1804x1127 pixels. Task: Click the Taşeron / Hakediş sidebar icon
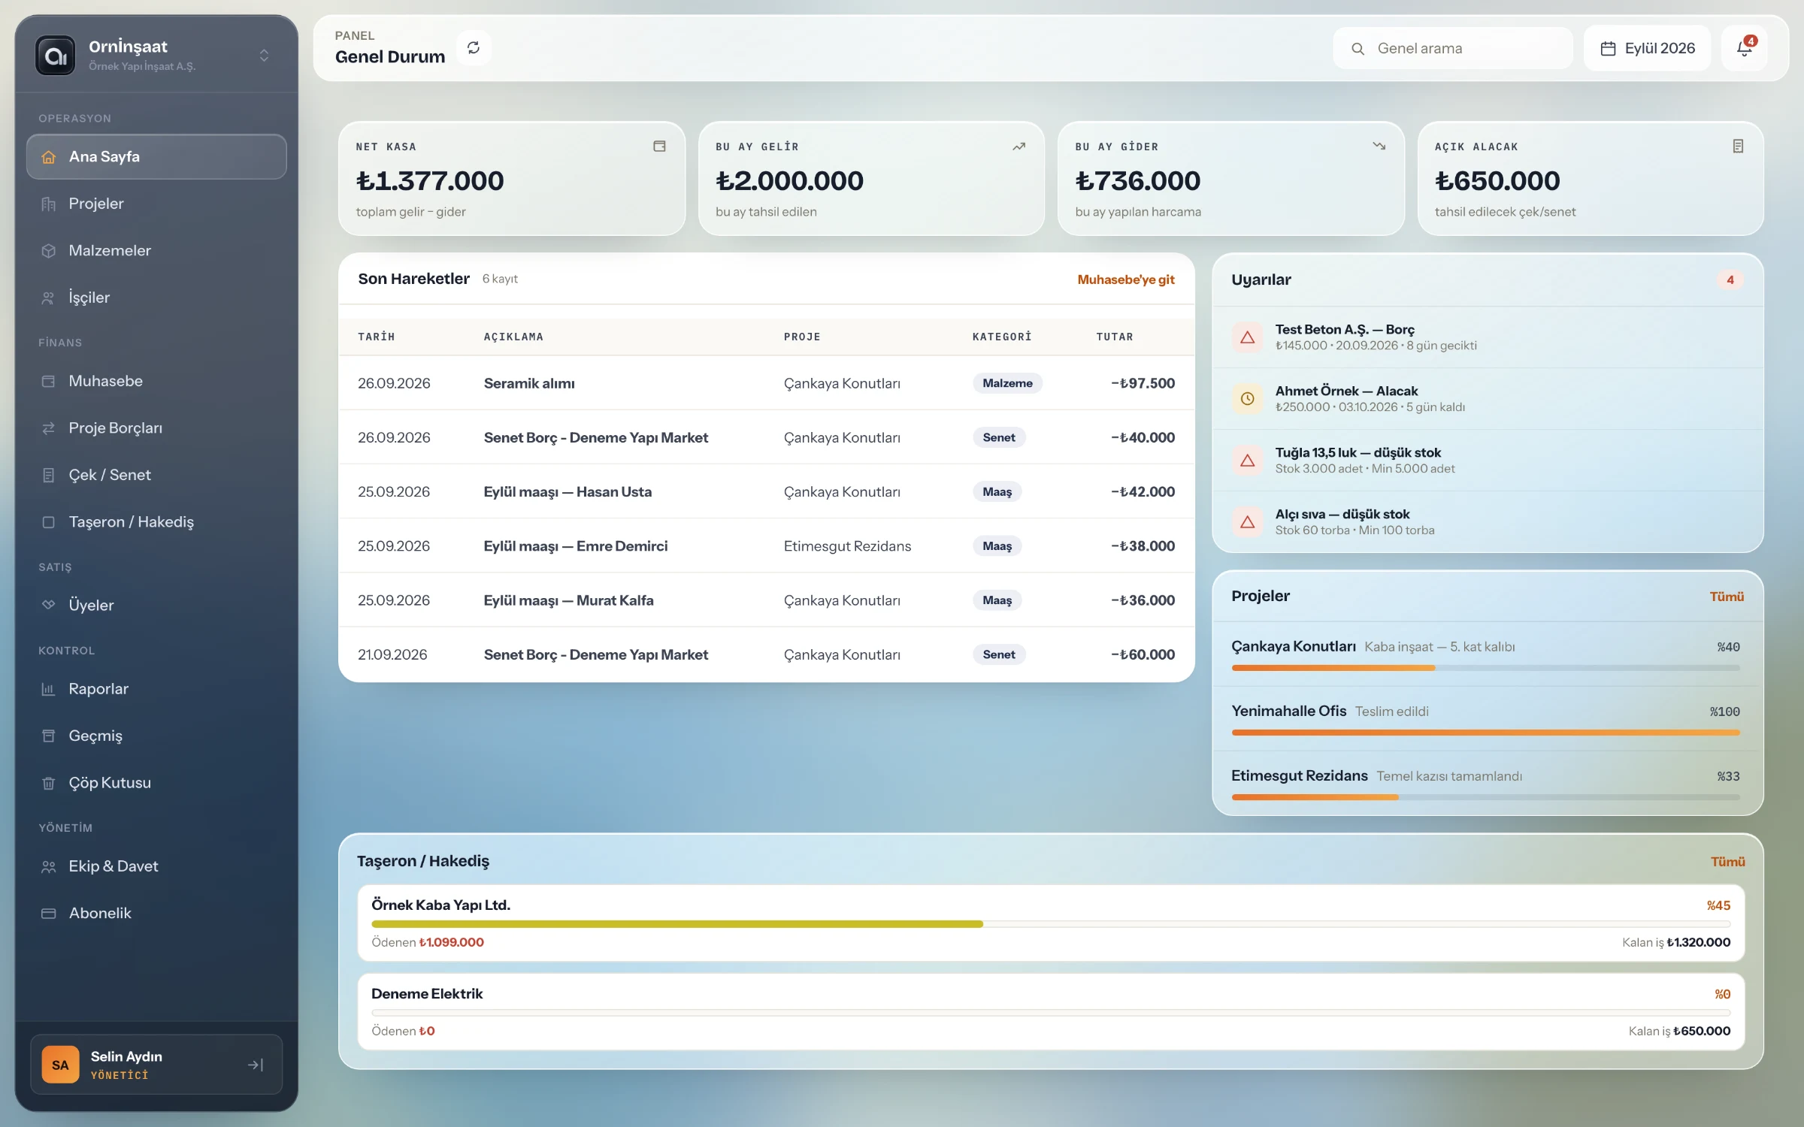click(49, 522)
